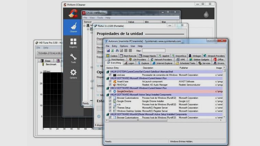Open the Options menu in Autoruns

pos(124,46)
